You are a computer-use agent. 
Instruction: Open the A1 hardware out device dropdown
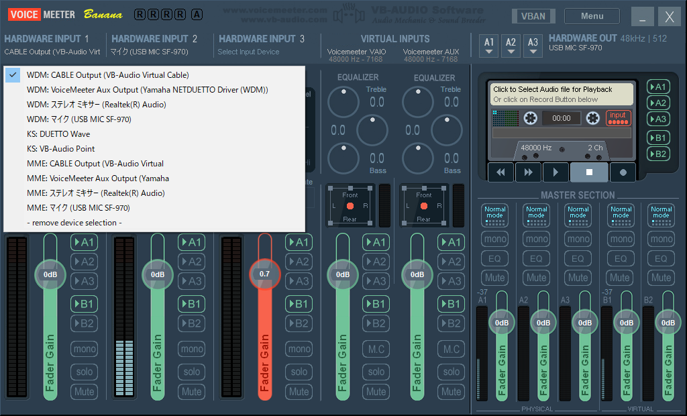coord(489,46)
